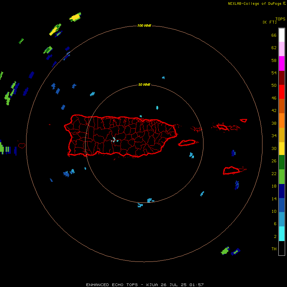Select the 50 NMI range ring label
Viewport: 287px width, 287px height.
pos(144,85)
